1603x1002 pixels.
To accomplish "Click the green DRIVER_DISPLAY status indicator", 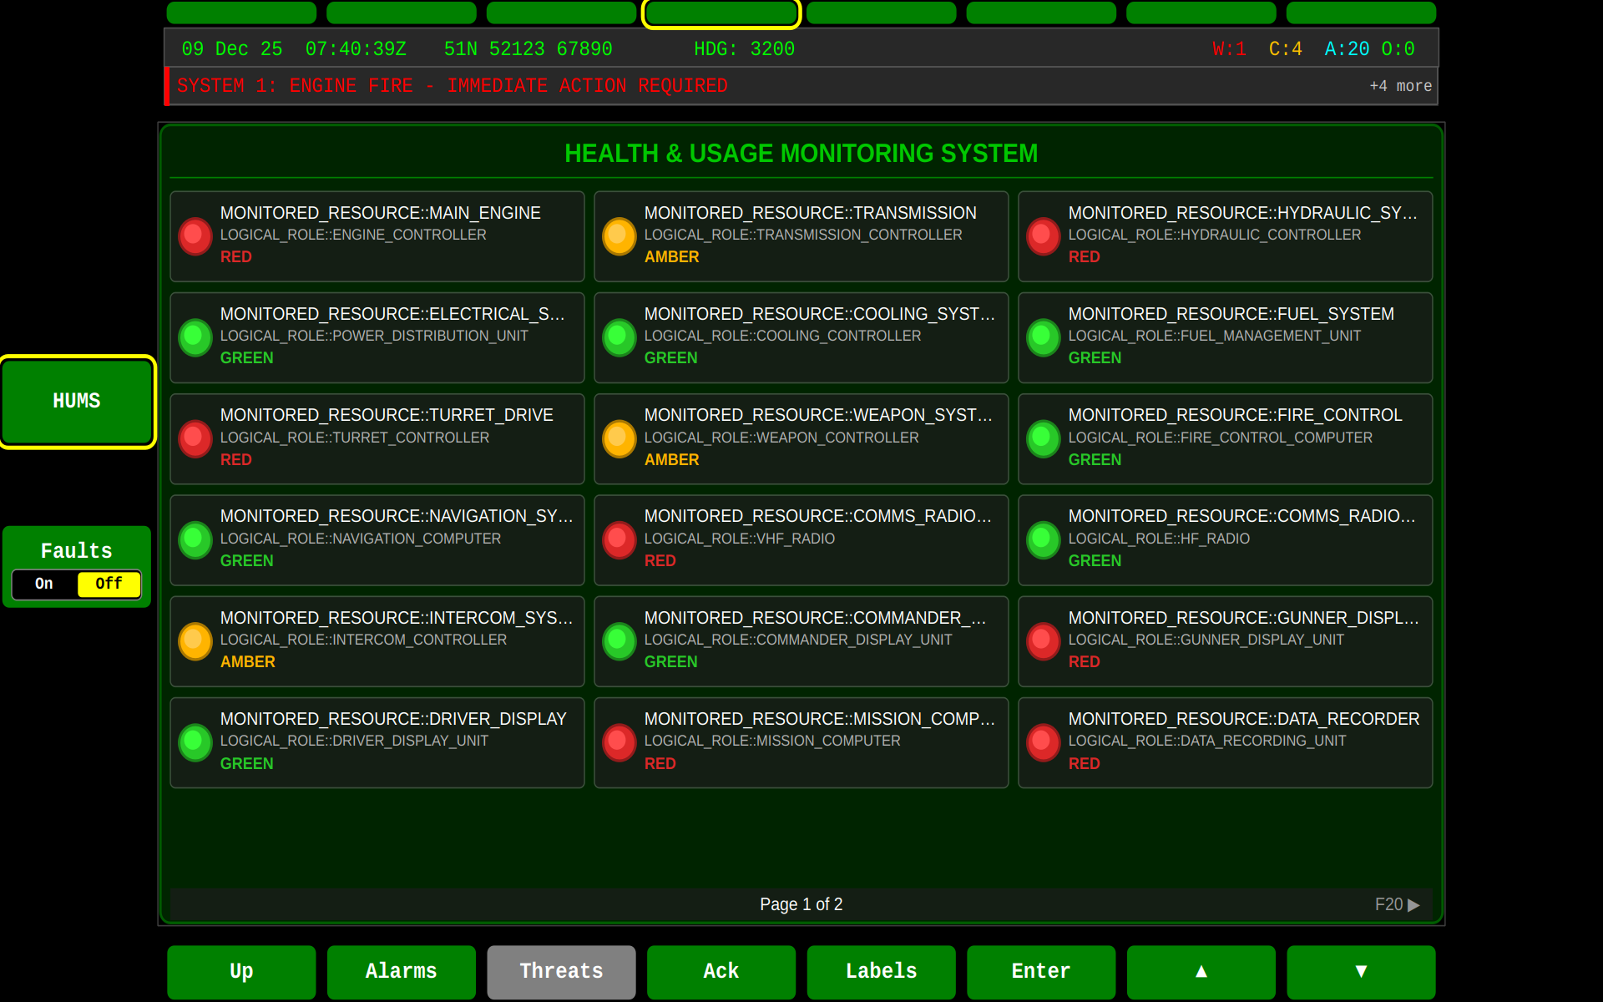I will coord(195,742).
